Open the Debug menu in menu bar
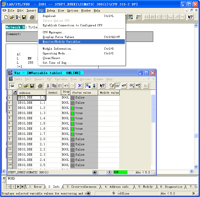 (x=51, y=10)
